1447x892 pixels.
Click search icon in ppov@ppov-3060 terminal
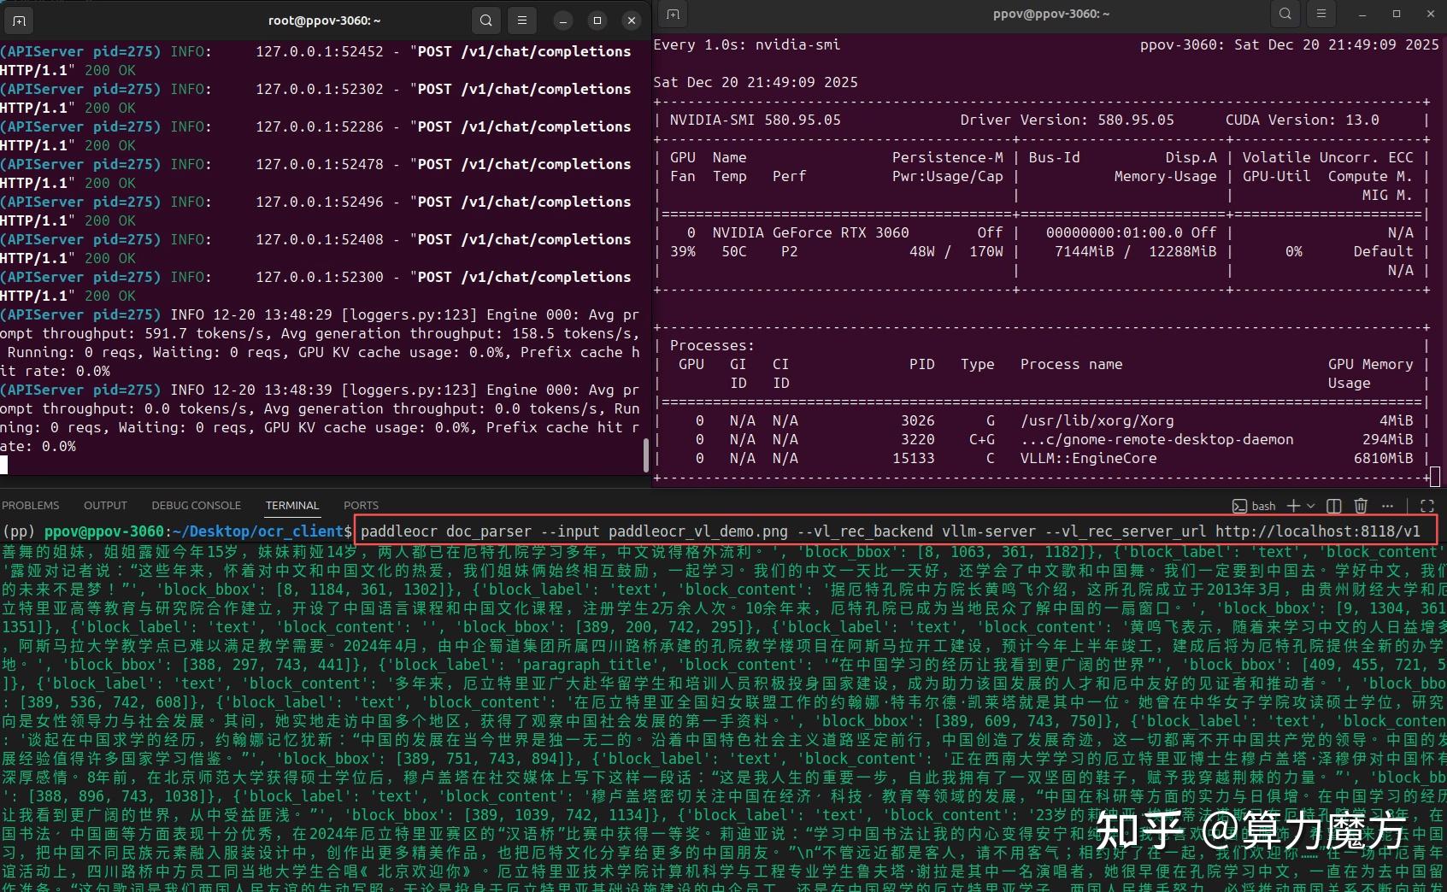click(x=1285, y=14)
